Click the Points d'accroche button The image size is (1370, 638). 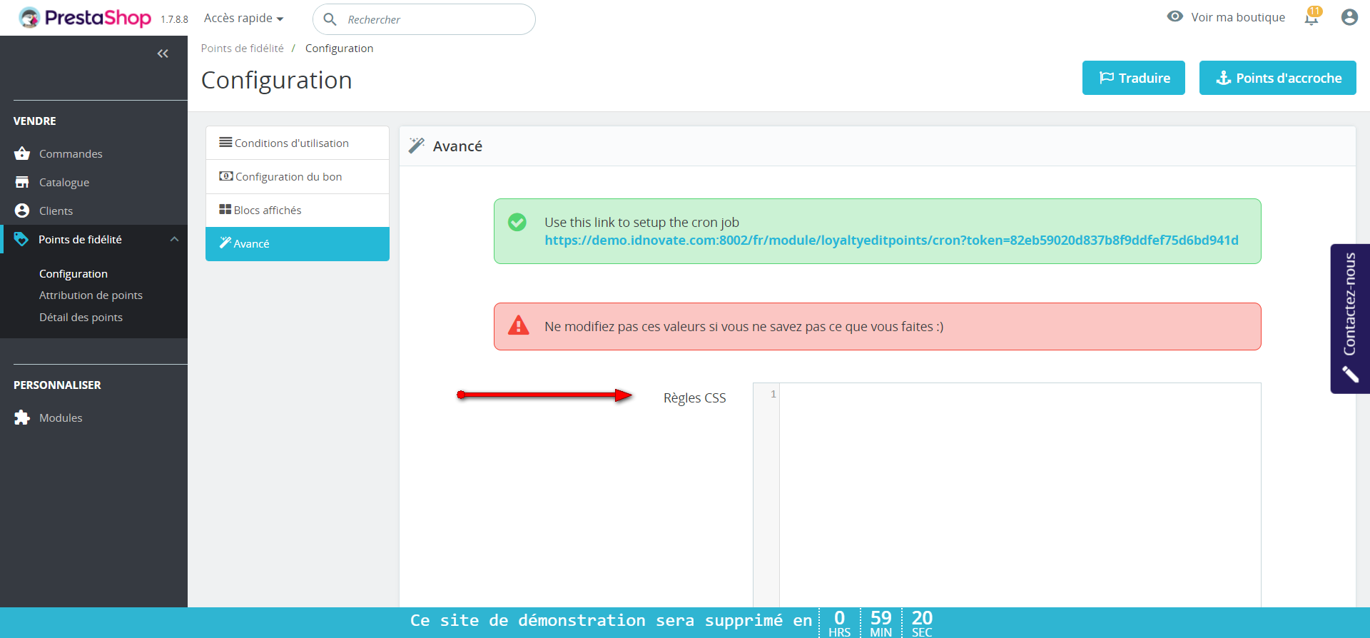click(x=1277, y=78)
